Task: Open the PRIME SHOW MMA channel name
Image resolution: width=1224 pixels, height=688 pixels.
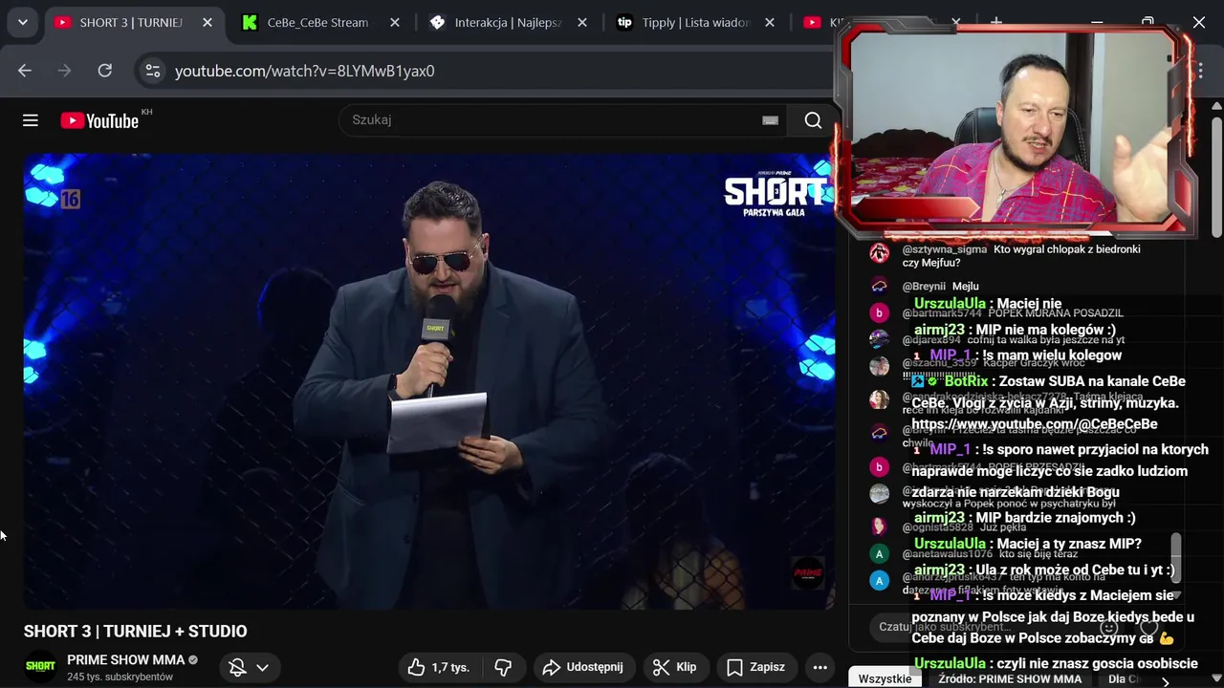Action: [125, 659]
